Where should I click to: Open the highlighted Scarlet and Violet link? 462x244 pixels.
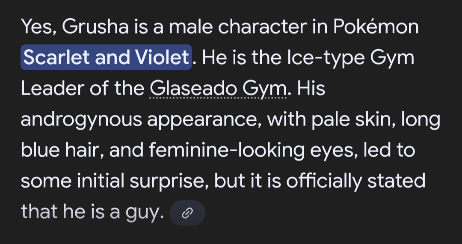tap(107, 57)
